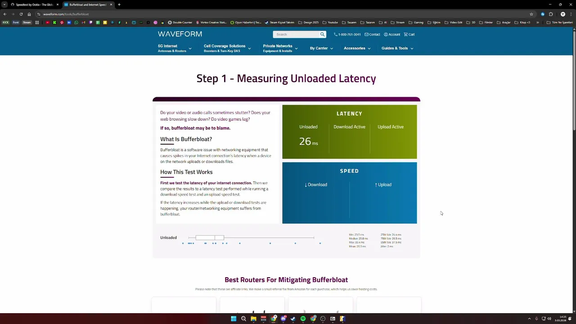Open Spotify from taskbar
This screenshot has width=576, height=324.
(x=303, y=319)
